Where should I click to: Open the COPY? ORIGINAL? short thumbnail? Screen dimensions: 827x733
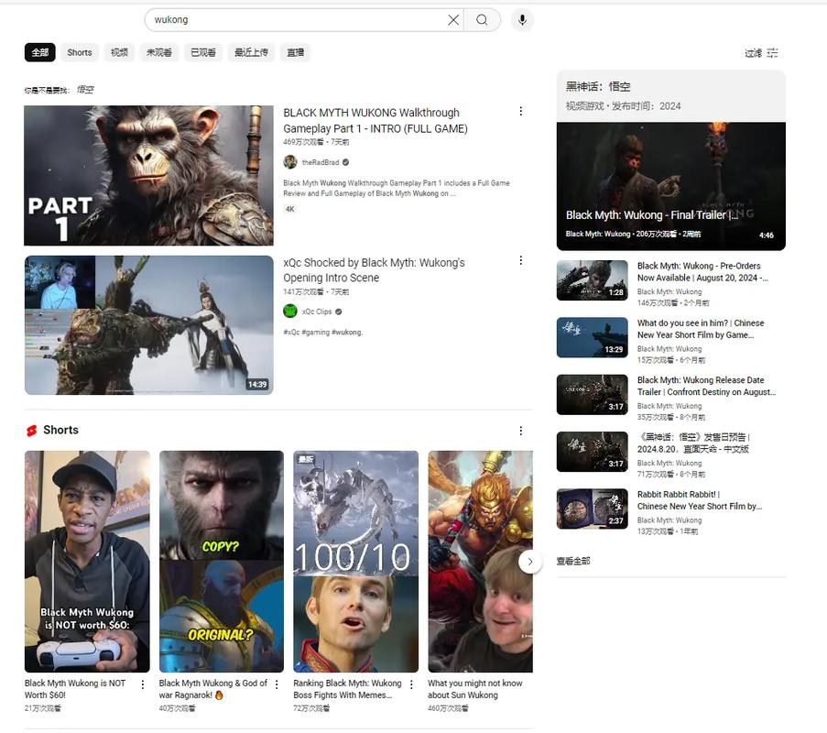[x=222, y=561]
